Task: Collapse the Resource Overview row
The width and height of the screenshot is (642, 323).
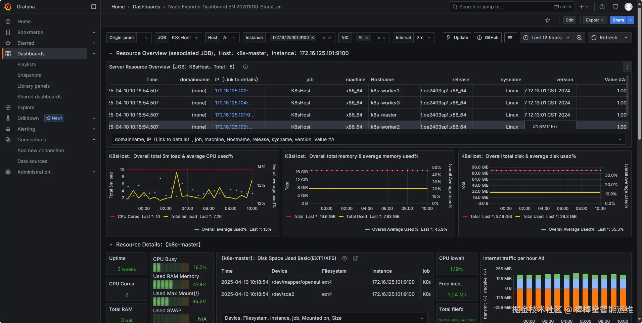Action: click(x=111, y=53)
